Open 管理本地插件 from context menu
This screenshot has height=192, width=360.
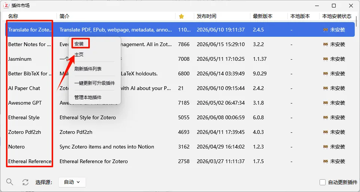[x=88, y=97]
